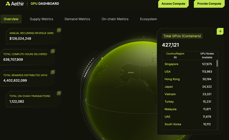The height and width of the screenshot is (140, 229).
Task: Open Annual Recurring Revenue arrow icon
Action: pyautogui.click(x=59, y=30)
